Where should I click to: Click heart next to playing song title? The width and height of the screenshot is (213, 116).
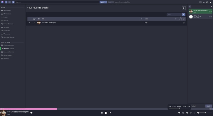click(x=31, y=113)
